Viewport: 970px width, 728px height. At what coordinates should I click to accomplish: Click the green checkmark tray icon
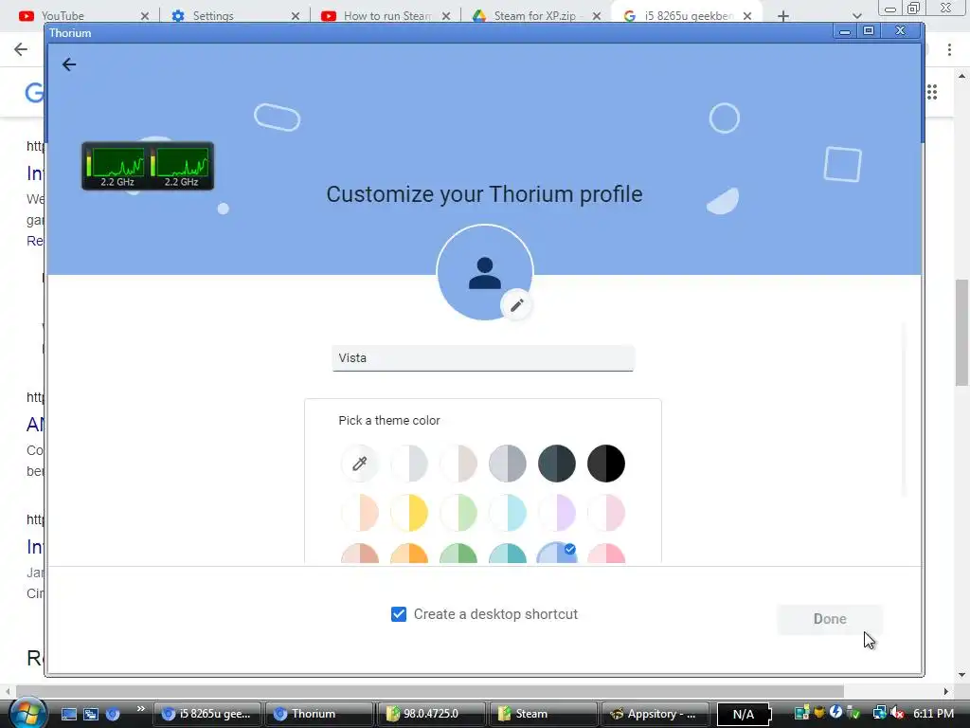(853, 713)
